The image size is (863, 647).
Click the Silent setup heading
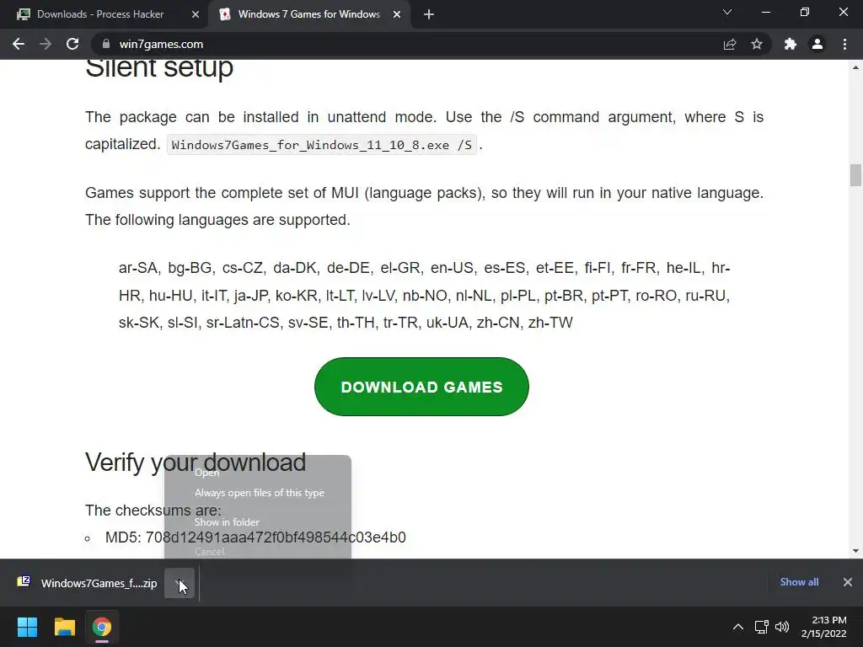[x=159, y=67]
